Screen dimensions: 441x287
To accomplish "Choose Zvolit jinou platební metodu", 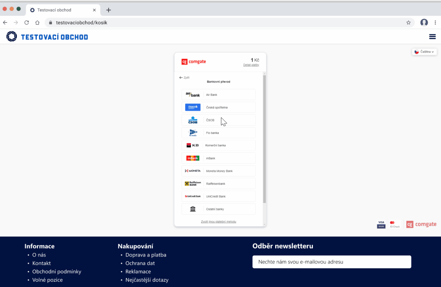I will pos(218,222).
